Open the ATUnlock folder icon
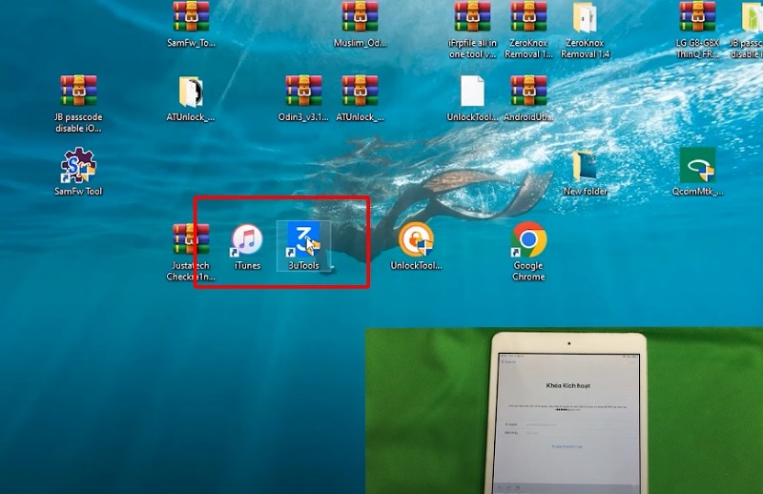Viewport: 763px width, 494px height. (191, 92)
